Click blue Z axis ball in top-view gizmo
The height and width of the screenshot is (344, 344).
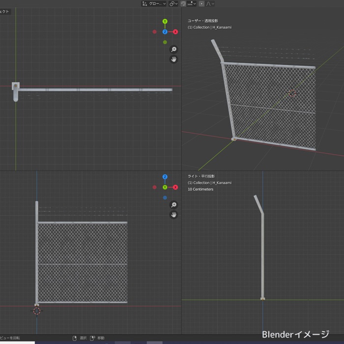[x=165, y=32]
